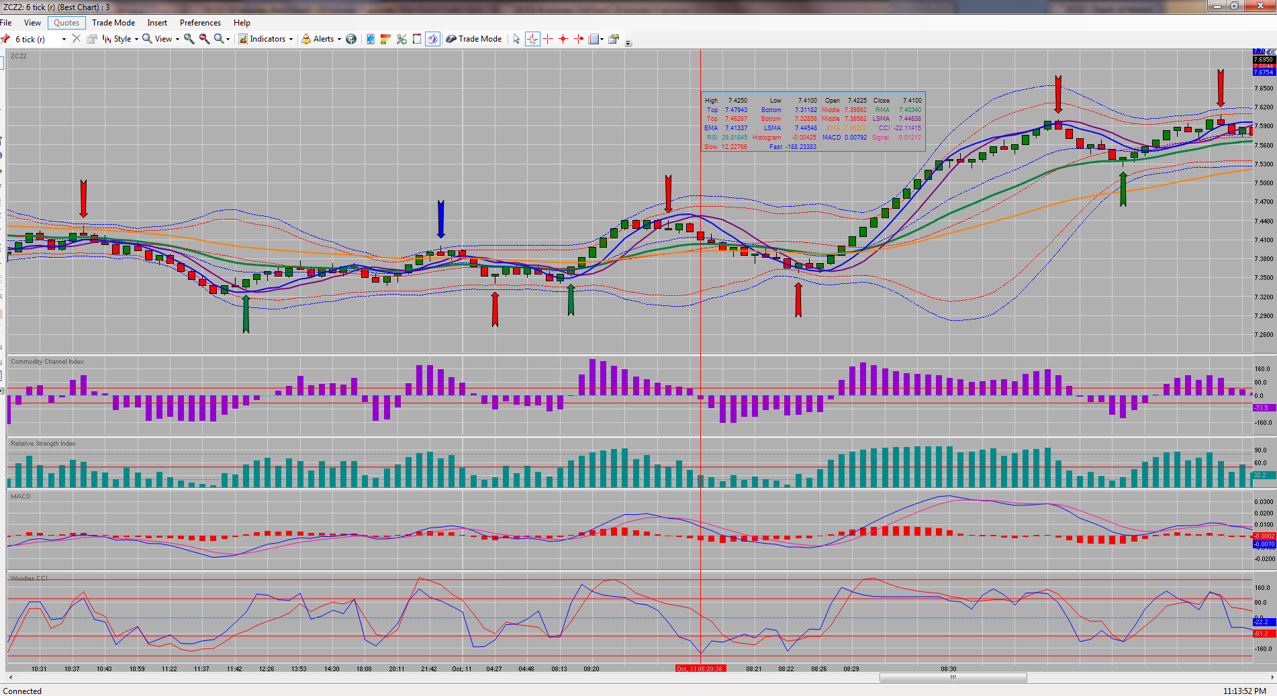The image size is (1277, 696).
Task: Enable the red cross with offset dot cursor
Action: 579,39
